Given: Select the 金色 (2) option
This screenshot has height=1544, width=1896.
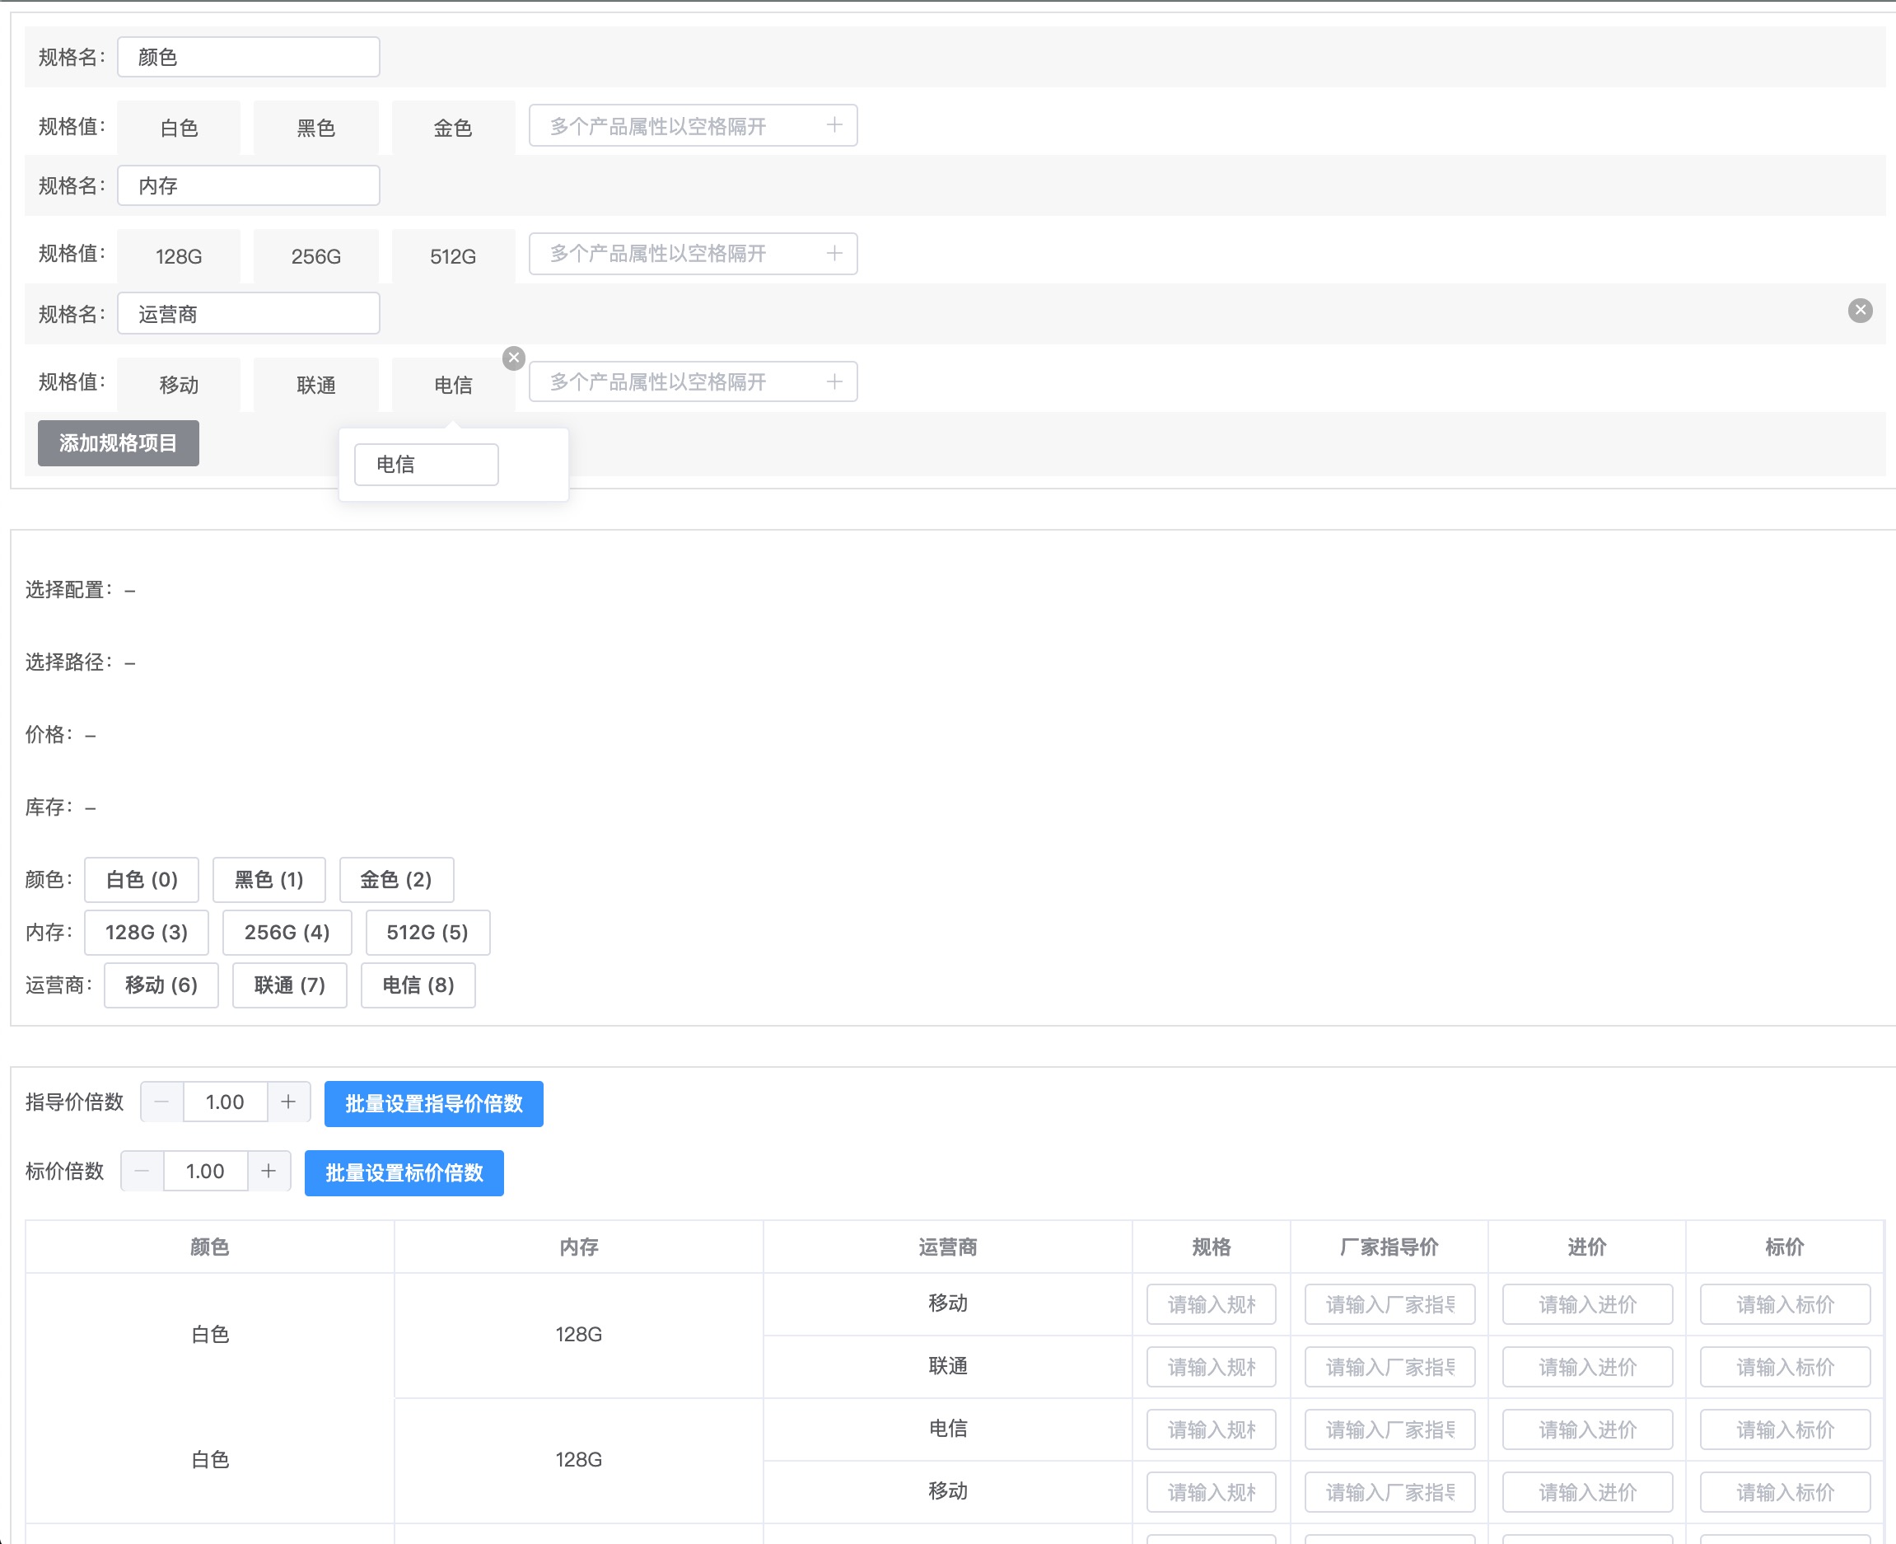Looking at the screenshot, I should pyautogui.click(x=396, y=880).
